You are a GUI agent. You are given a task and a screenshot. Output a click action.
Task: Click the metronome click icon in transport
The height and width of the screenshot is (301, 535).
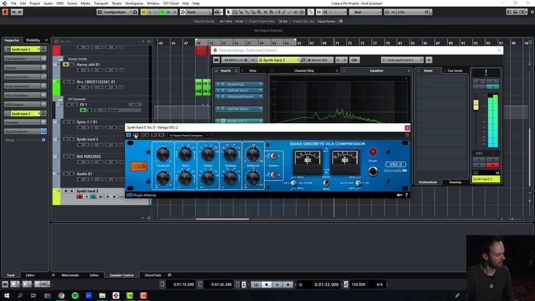pyautogui.click(x=346, y=284)
